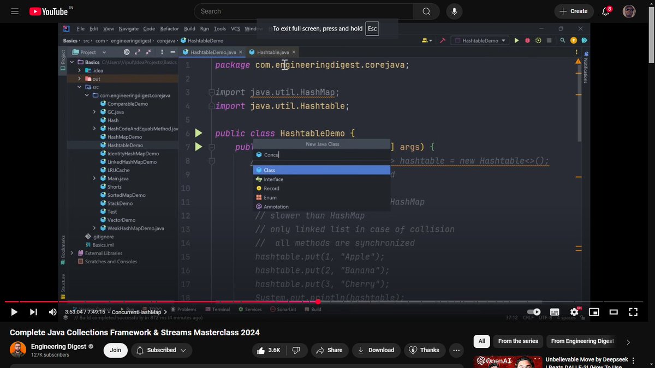Click the YouTube Create button
The image size is (655, 368).
(x=573, y=11)
